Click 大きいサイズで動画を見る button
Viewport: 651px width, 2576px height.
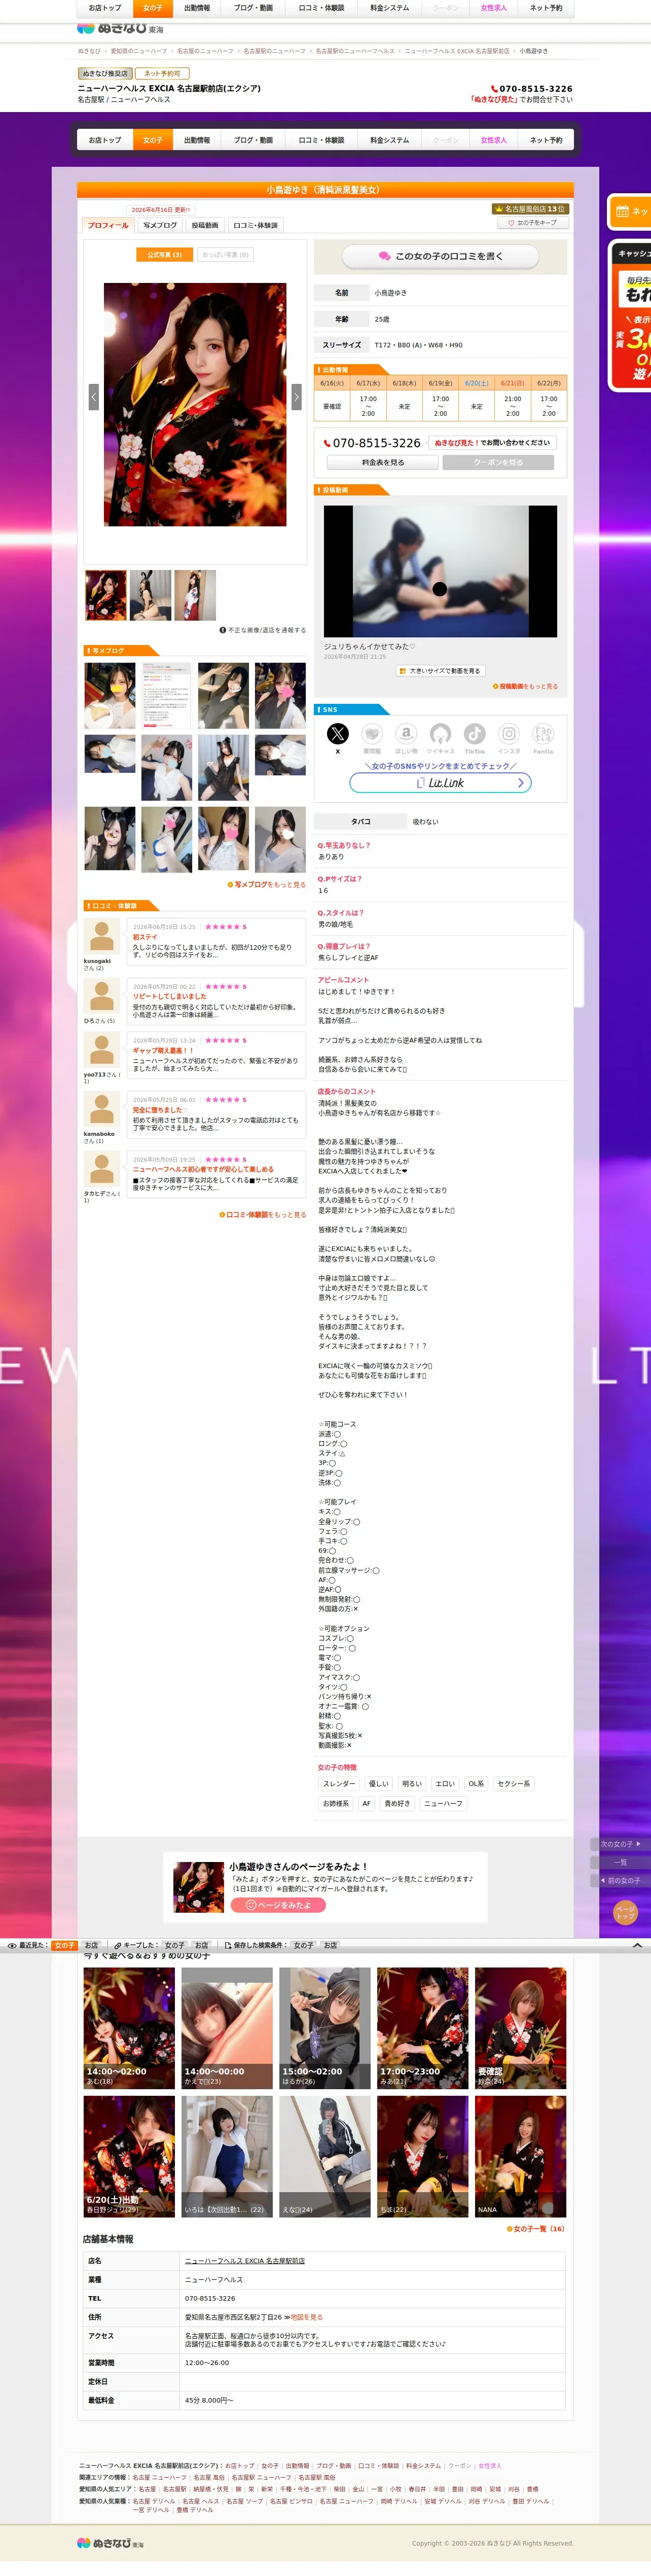440,671
